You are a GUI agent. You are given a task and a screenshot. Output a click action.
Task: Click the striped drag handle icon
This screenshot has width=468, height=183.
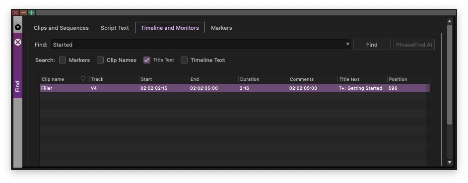(x=18, y=19)
